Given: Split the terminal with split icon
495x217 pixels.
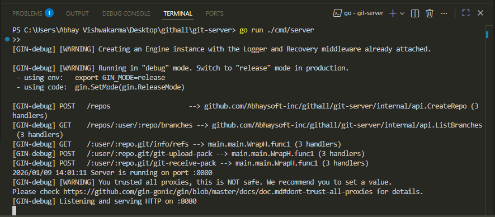Looking at the screenshot, I should click(x=415, y=13).
